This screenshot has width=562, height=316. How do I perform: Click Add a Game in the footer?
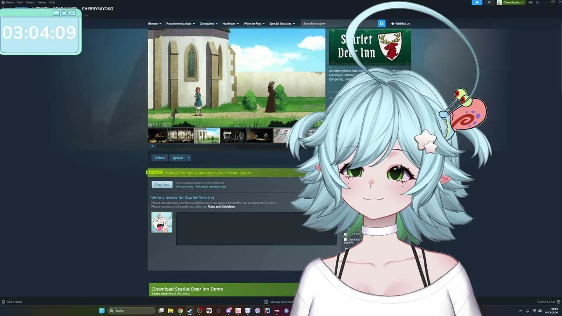(14, 302)
